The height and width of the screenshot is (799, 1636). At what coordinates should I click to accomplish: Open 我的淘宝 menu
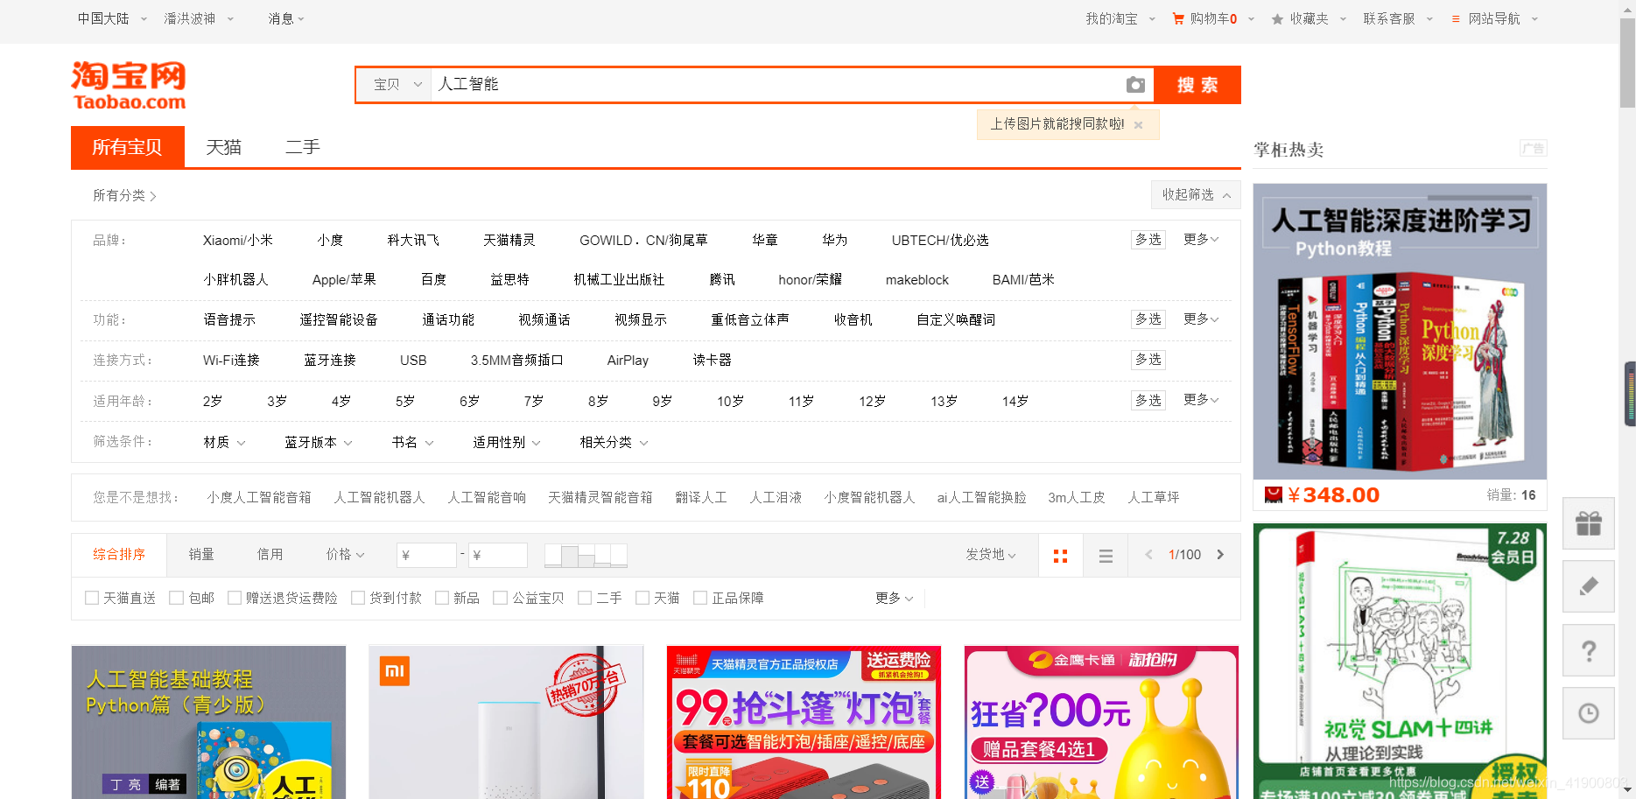[x=1120, y=18]
